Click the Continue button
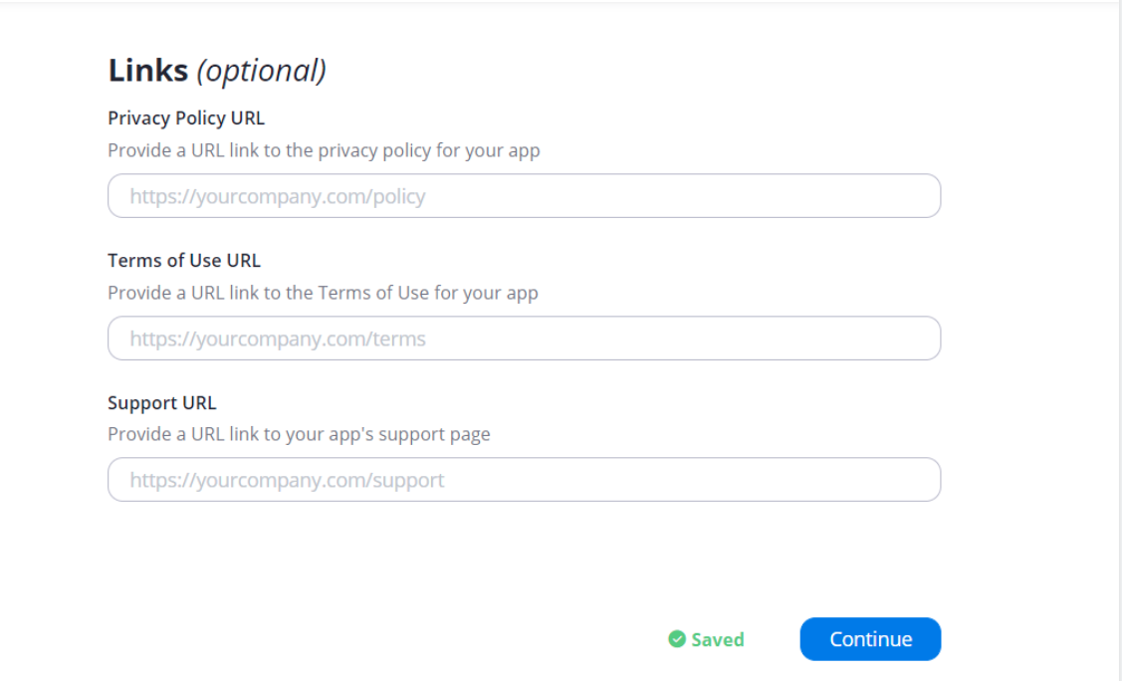1122x681 pixels. coord(870,639)
